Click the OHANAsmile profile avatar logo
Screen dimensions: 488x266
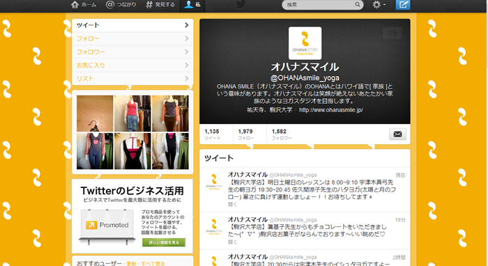(305, 43)
